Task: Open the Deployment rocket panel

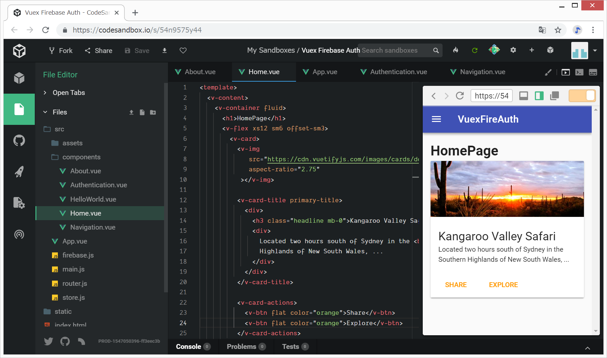Action: (19, 172)
